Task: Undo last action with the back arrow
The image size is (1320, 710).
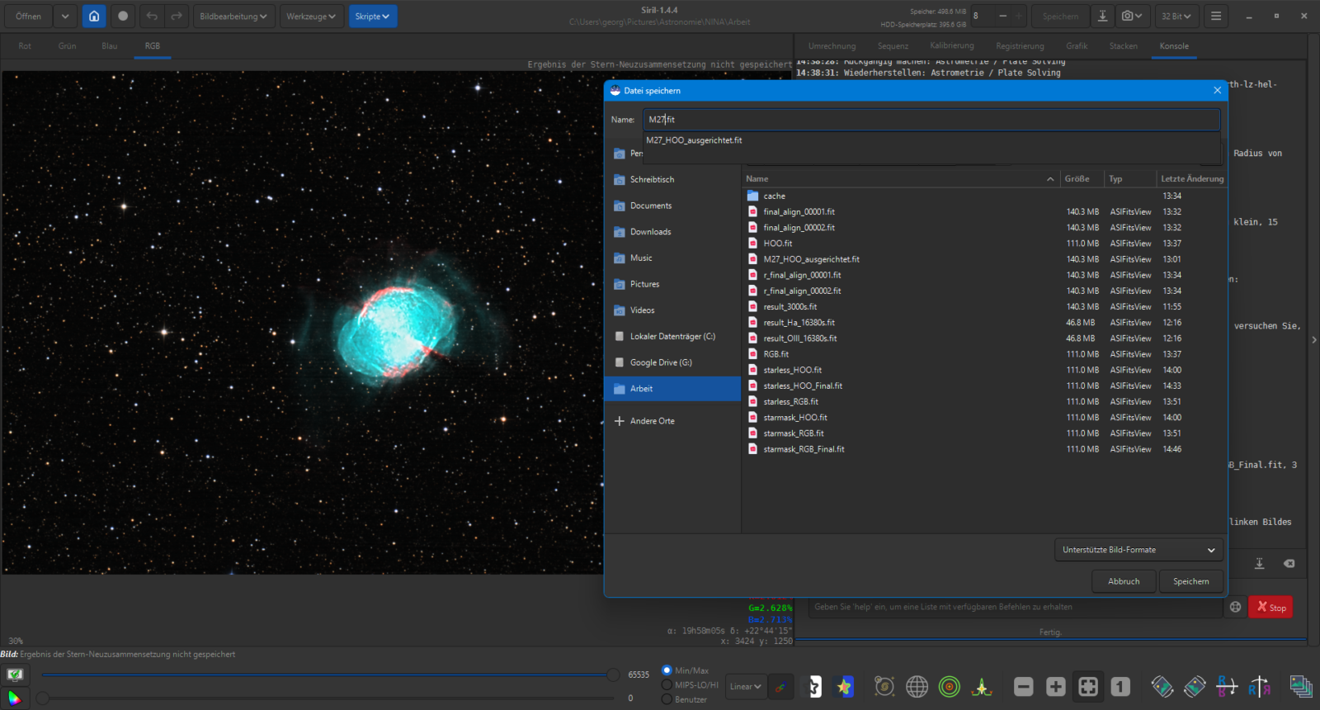Action: [152, 16]
